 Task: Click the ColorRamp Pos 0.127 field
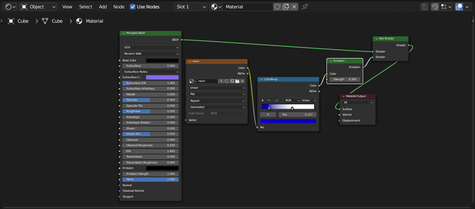297,115
